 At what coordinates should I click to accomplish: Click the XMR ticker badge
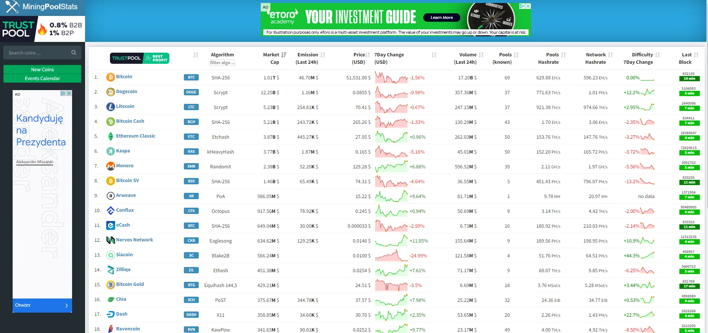pyautogui.click(x=191, y=166)
